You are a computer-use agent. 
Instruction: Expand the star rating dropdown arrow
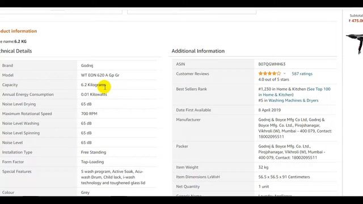pyautogui.click(x=285, y=74)
